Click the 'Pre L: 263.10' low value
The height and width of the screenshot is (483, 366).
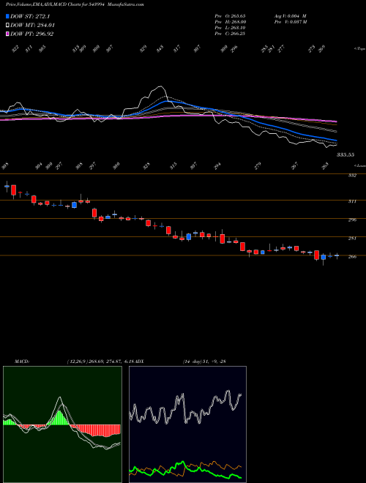coord(230,28)
